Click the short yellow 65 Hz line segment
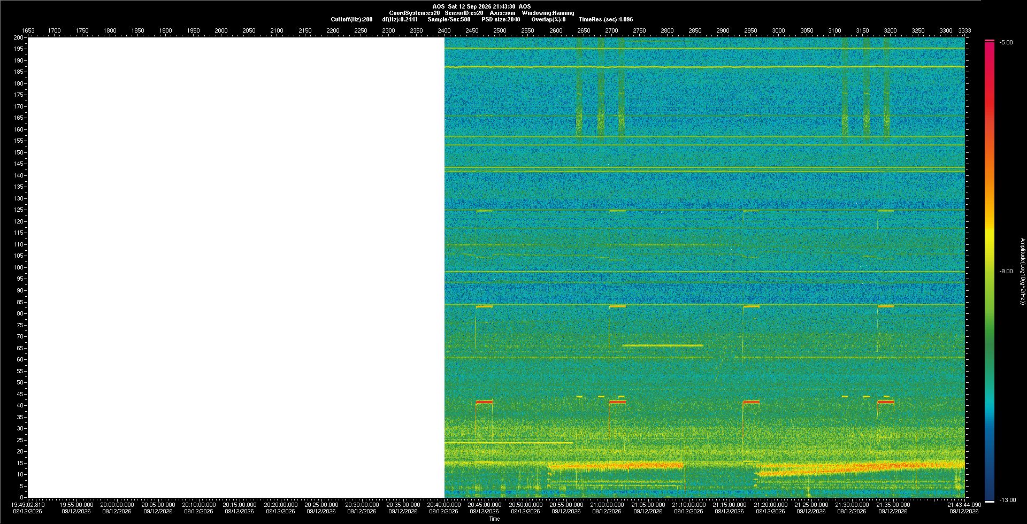1027x524 pixels. 663,345
